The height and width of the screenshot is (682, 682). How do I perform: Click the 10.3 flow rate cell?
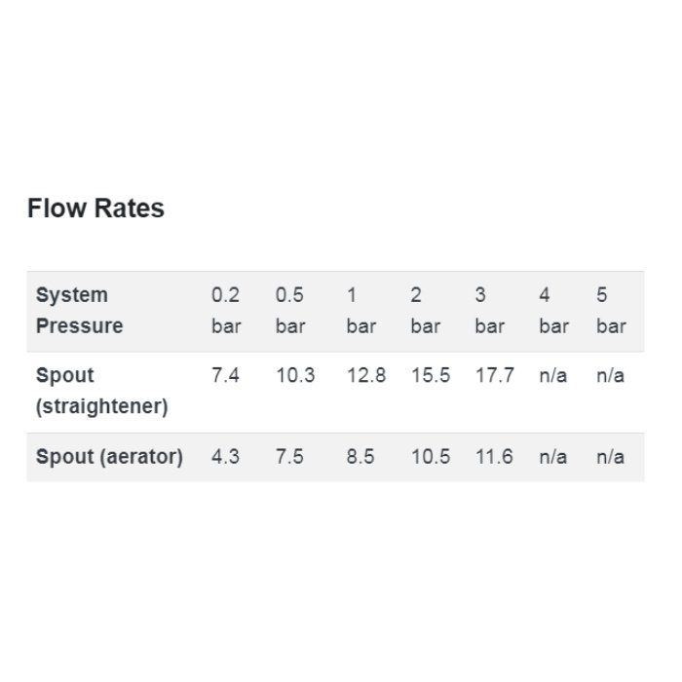[295, 375]
